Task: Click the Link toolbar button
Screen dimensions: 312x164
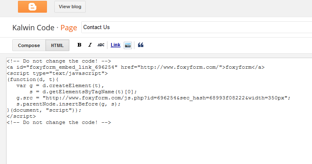Action: pyautogui.click(x=116, y=45)
